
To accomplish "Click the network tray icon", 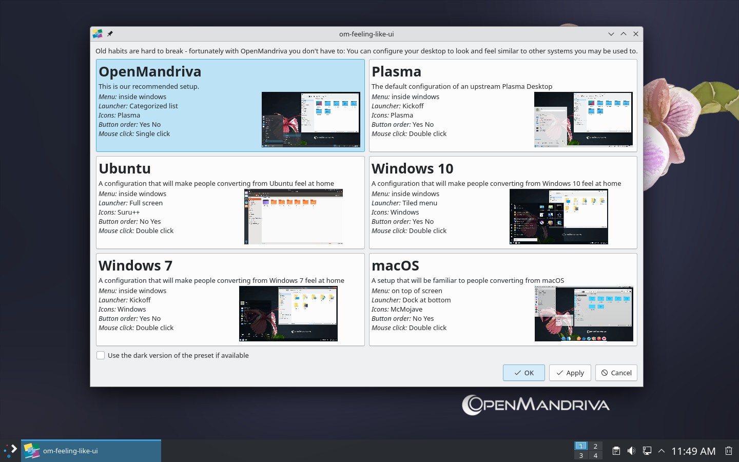I will 647,451.
